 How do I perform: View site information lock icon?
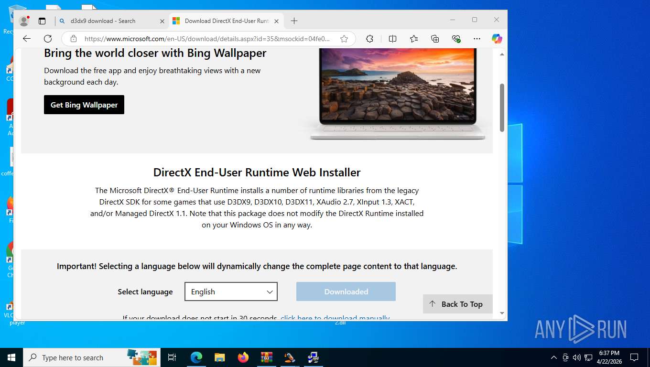click(x=73, y=39)
